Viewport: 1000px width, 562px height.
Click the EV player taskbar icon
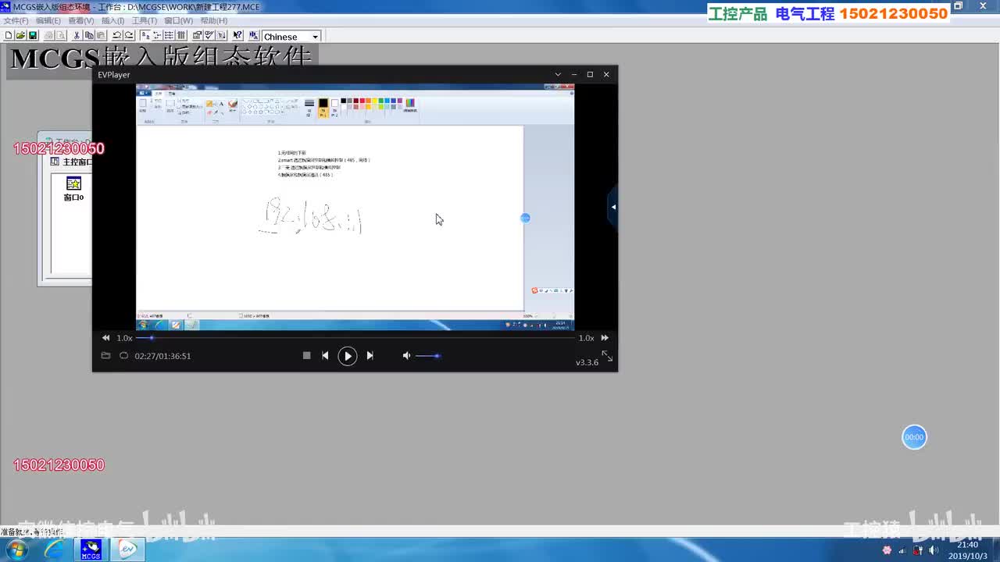(x=127, y=550)
